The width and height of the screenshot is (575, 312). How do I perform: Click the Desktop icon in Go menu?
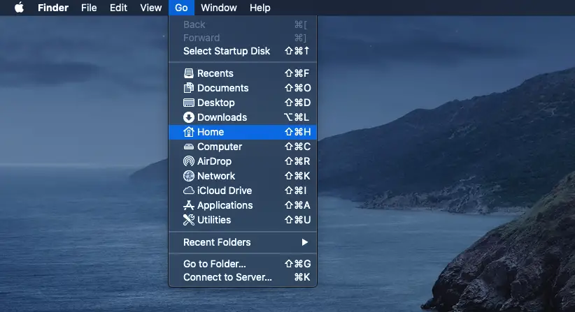[x=188, y=103]
